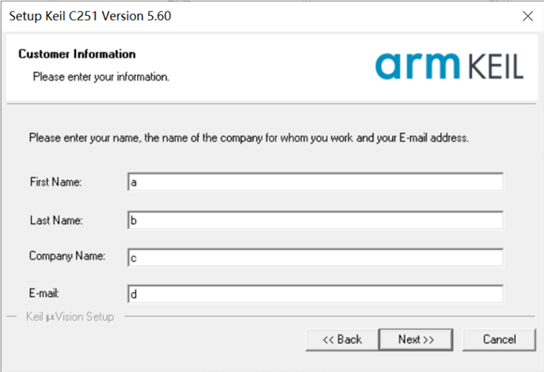This screenshot has height=372, width=544.
Task: Click the Next >> button
Action: point(416,340)
